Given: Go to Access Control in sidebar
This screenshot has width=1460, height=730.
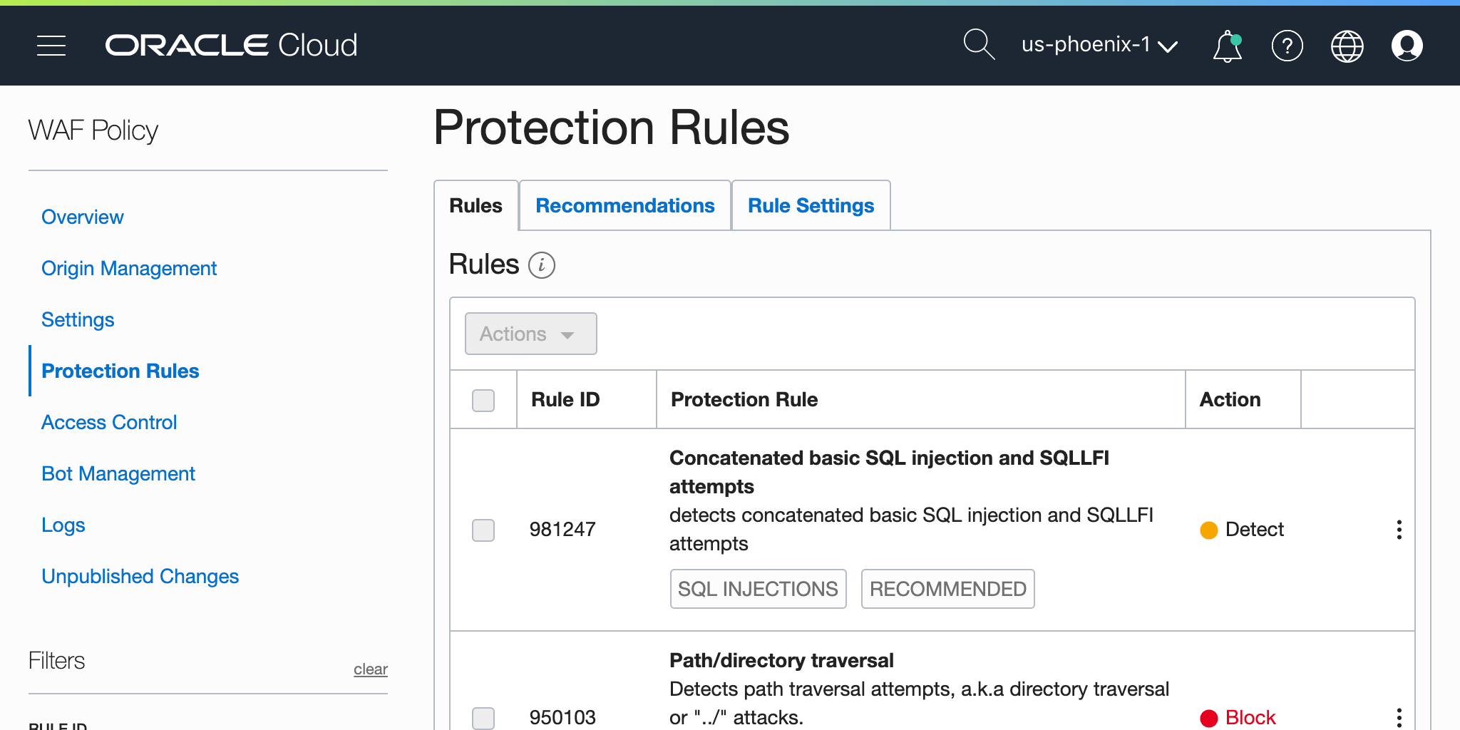Looking at the screenshot, I should (x=109, y=422).
